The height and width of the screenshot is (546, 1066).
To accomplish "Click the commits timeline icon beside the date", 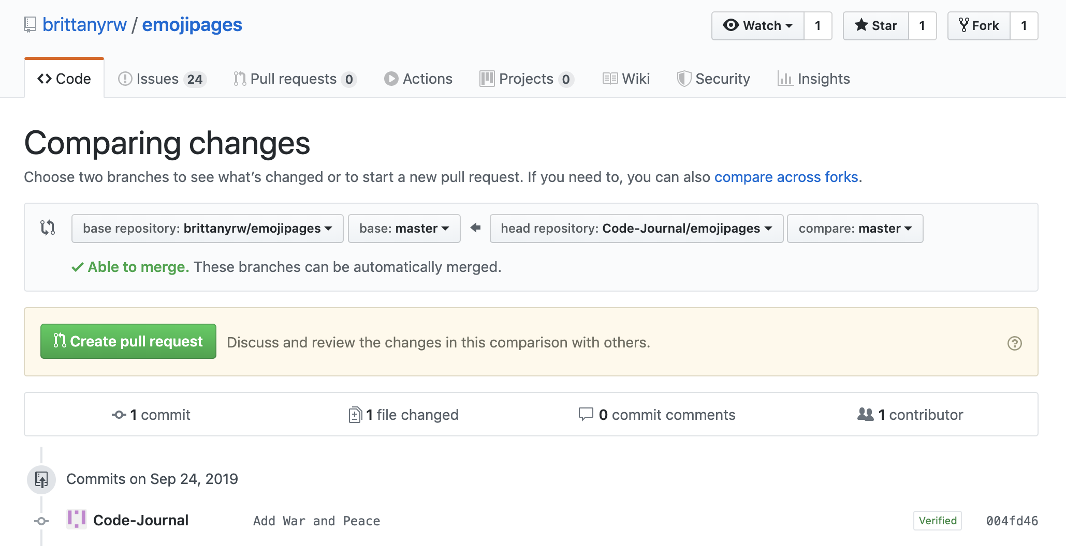I will click(41, 480).
